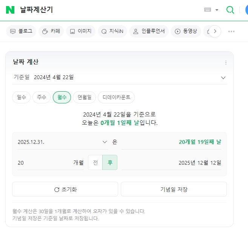The height and width of the screenshot is (237, 248).
Task: Open the on-screen keyboard icon
Action: [208, 10]
